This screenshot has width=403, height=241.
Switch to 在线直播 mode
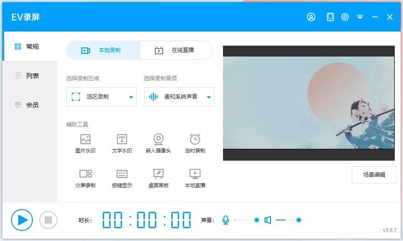176,50
